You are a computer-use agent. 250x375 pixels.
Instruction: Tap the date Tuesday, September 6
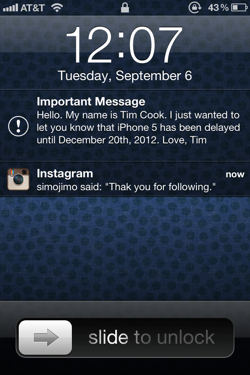(x=125, y=76)
